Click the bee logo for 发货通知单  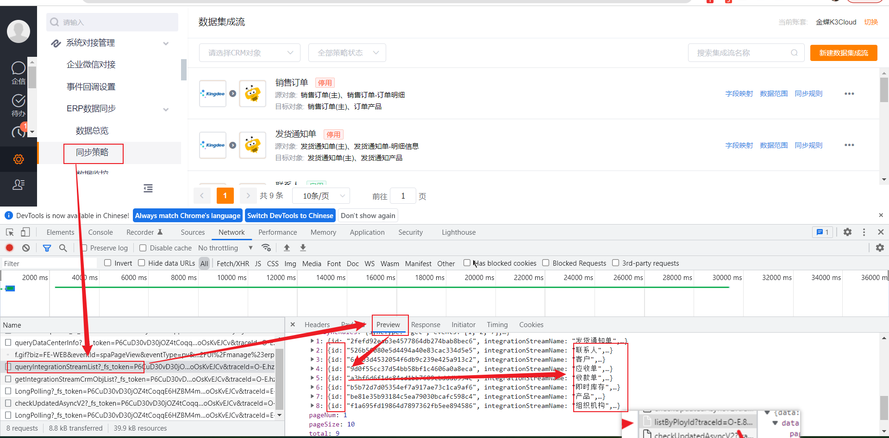(x=252, y=145)
